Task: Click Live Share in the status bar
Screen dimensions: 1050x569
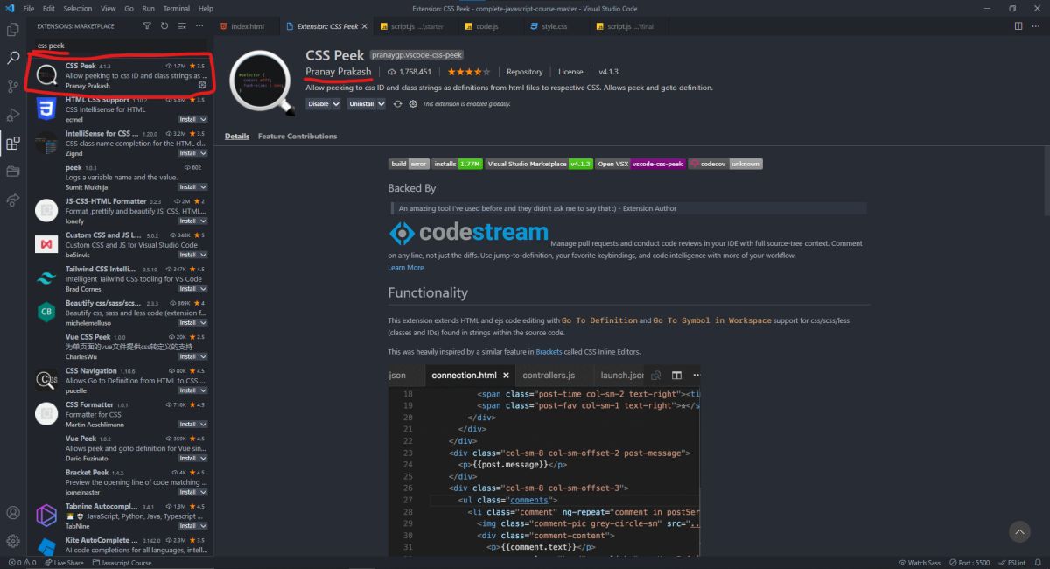Action: (x=64, y=563)
